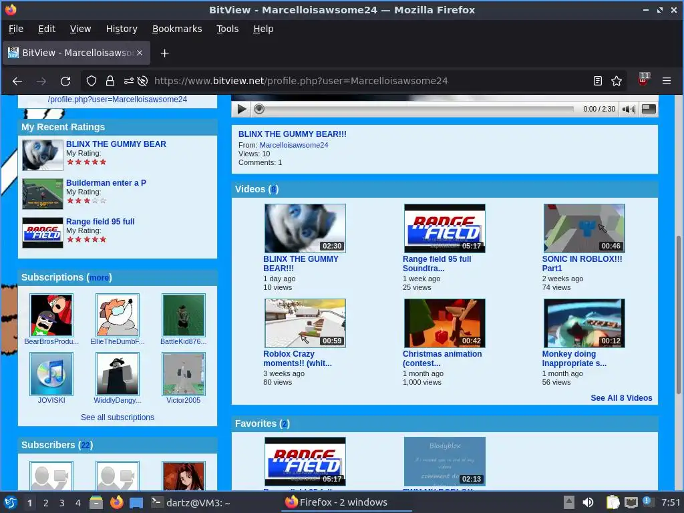Open a new tab with plus button
The image size is (684, 513).
point(164,53)
